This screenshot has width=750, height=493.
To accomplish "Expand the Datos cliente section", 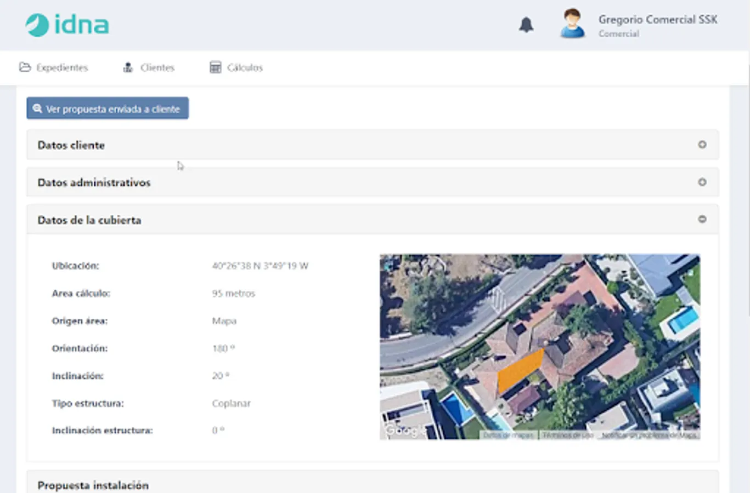I will (702, 145).
